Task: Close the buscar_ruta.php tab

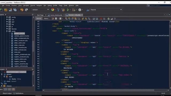Action: pyautogui.click(x=82, y=15)
